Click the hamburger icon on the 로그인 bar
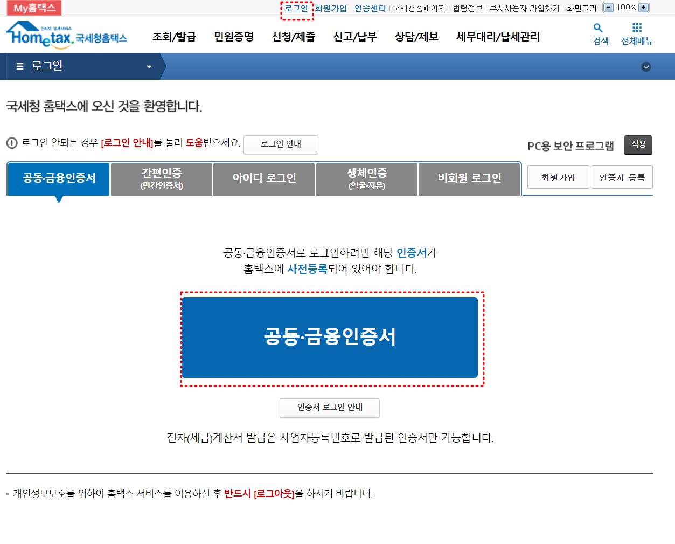 pyautogui.click(x=19, y=66)
